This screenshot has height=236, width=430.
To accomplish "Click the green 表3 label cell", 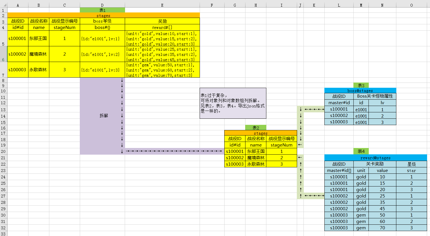I will pos(361,85).
